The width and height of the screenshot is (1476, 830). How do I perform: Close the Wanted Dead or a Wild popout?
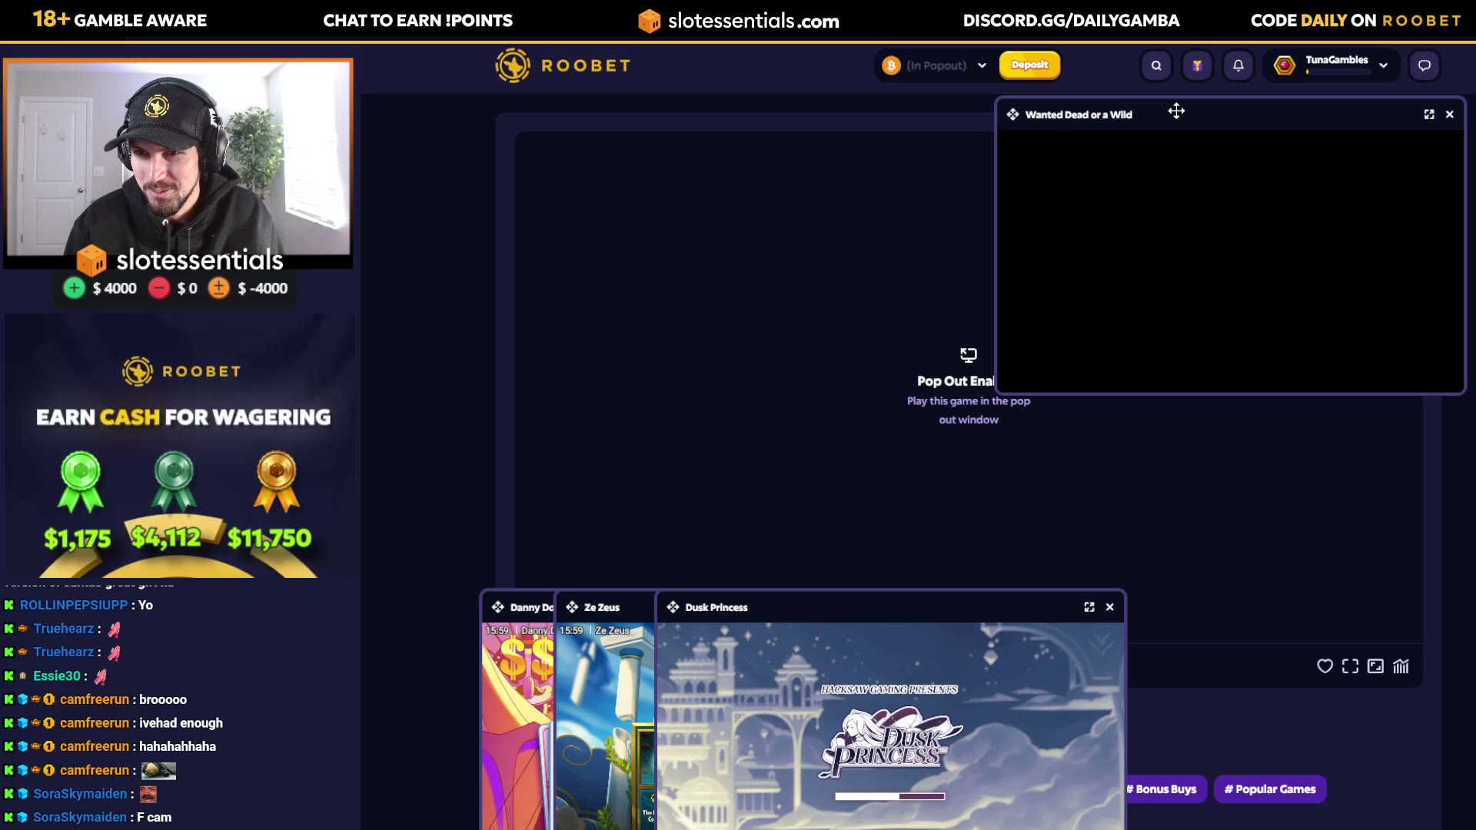pyautogui.click(x=1450, y=115)
